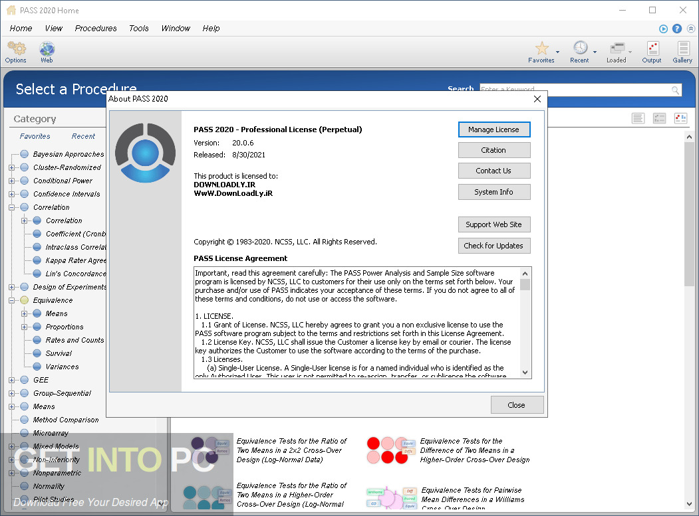This screenshot has width=699, height=516.
Task: Expand Cluster-Randomized category
Action: coord(11,168)
